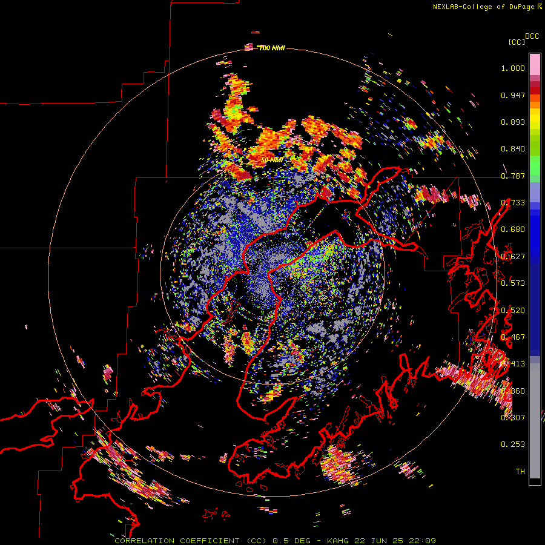545x545 pixels.
Task: Click the 1.000 legend value
Action: (x=513, y=68)
